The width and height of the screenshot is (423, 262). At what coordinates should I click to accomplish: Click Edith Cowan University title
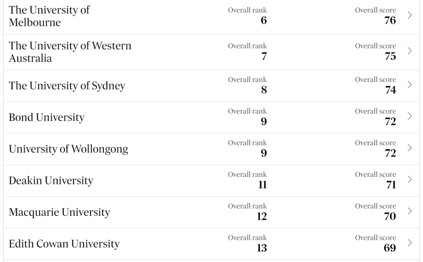click(x=64, y=244)
